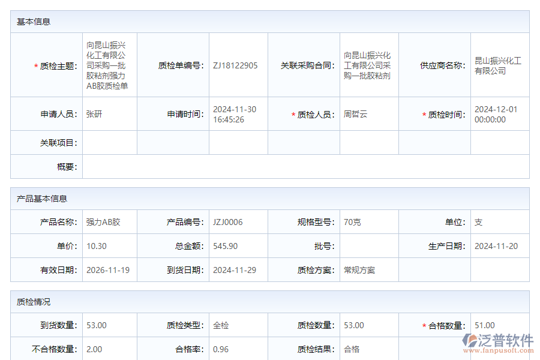540x360 pixels.
Task: Click the 质检主题 field text
Action: pos(108,65)
